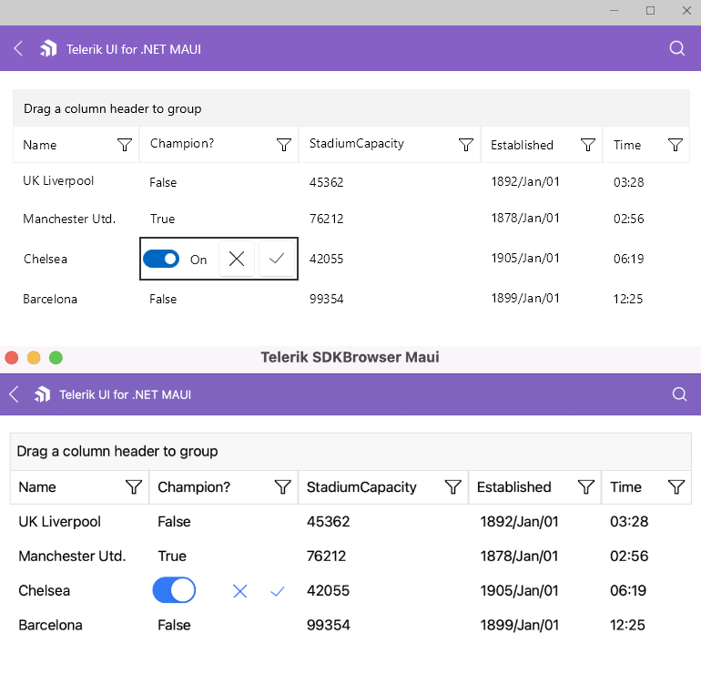Sort by Name header in top window

click(x=40, y=145)
